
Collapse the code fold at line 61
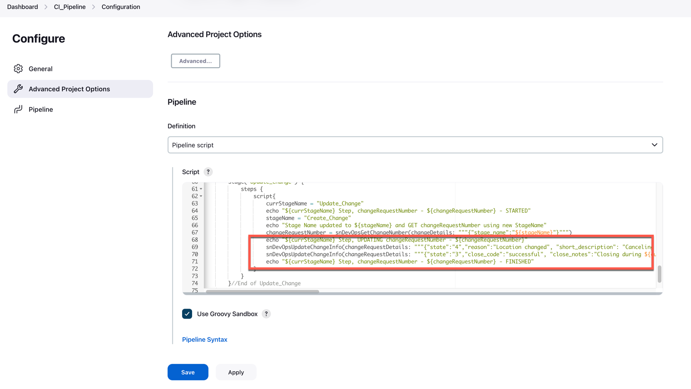click(201, 189)
